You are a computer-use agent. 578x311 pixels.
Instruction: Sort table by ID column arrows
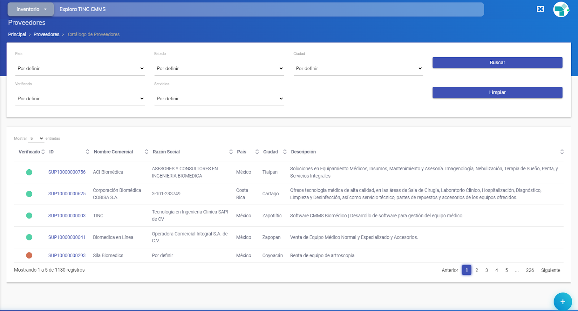click(87, 152)
